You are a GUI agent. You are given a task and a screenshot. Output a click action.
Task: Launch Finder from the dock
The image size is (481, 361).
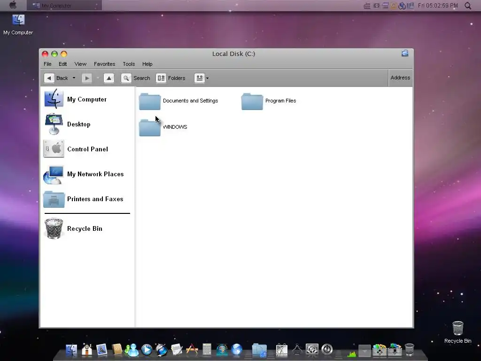pyautogui.click(x=71, y=350)
